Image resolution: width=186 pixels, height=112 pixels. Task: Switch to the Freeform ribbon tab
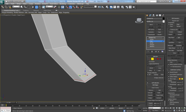[x=26, y=10]
